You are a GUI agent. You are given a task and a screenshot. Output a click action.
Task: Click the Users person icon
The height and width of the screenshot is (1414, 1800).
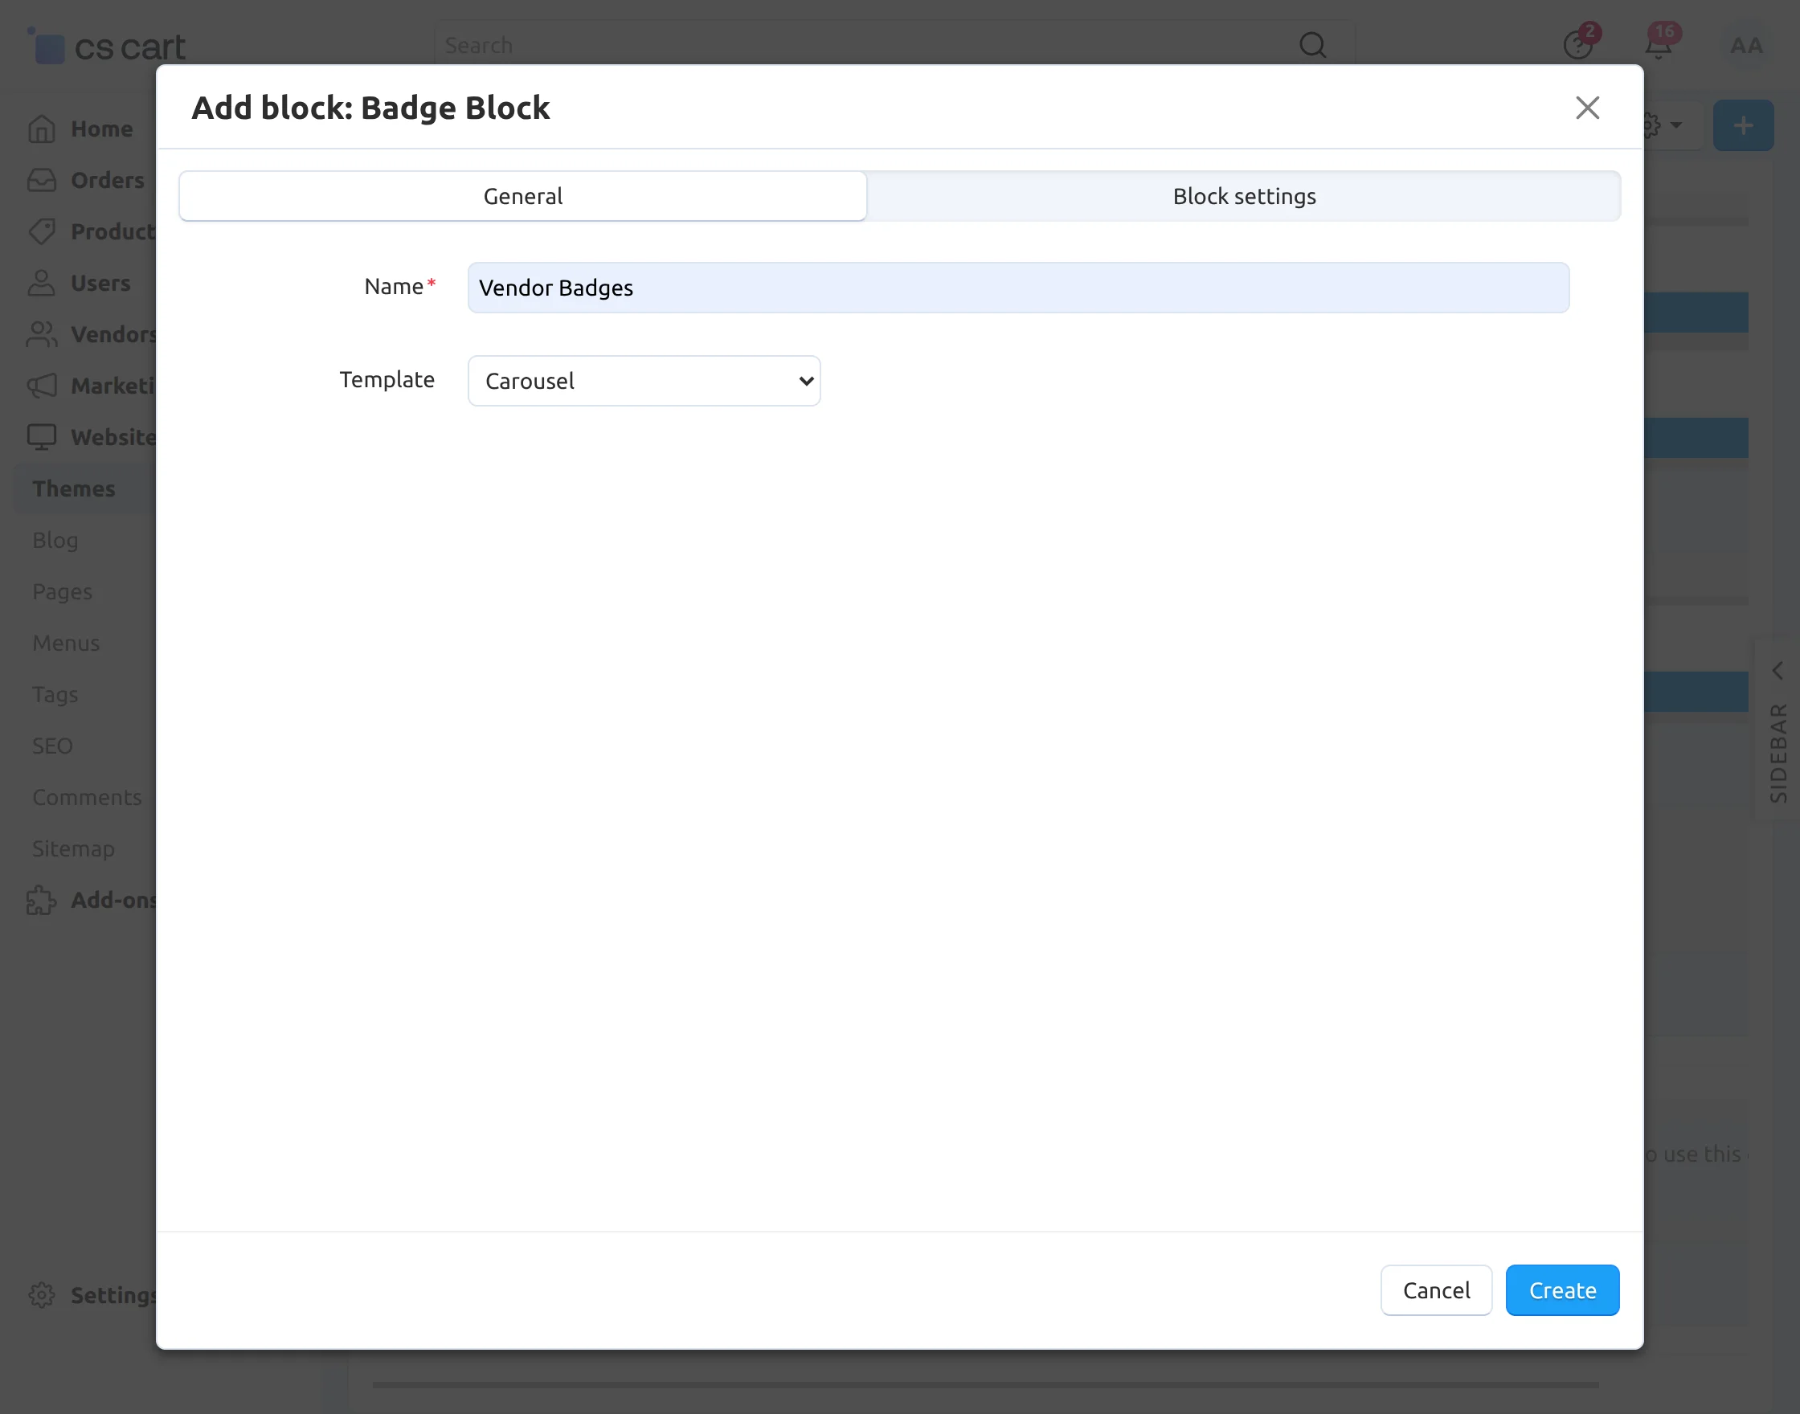pyautogui.click(x=42, y=283)
